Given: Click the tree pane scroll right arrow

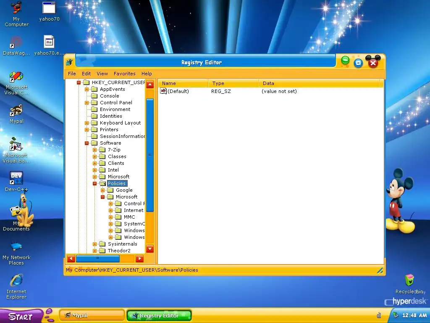Looking at the screenshot, I should [139, 259].
